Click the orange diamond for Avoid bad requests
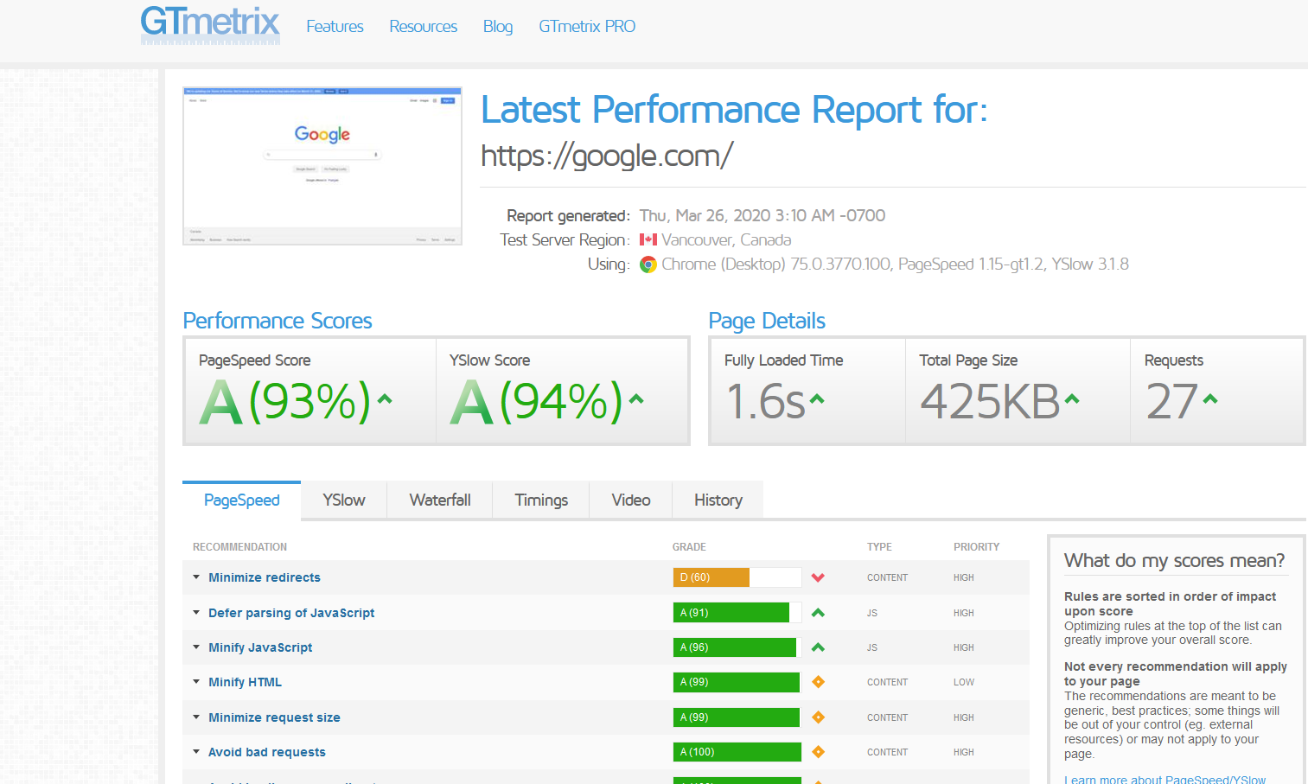The width and height of the screenshot is (1308, 784). 818,752
